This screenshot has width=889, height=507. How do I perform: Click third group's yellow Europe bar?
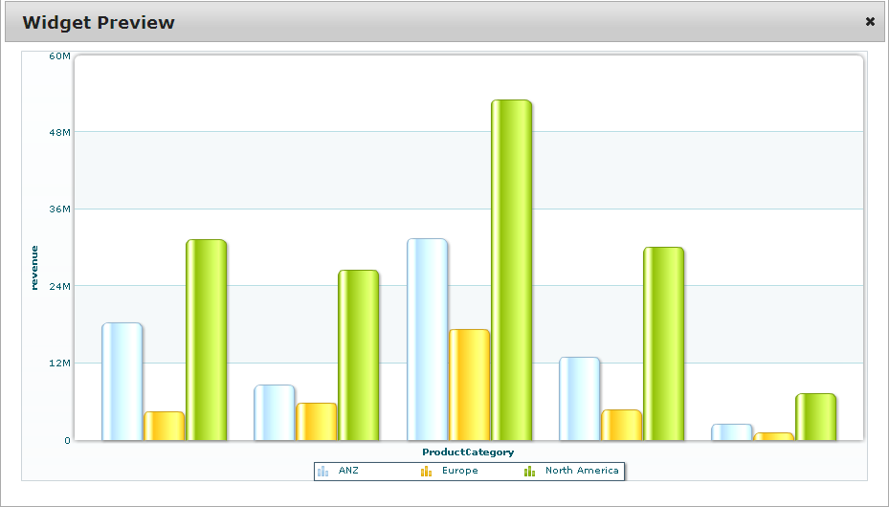pyautogui.click(x=469, y=385)
